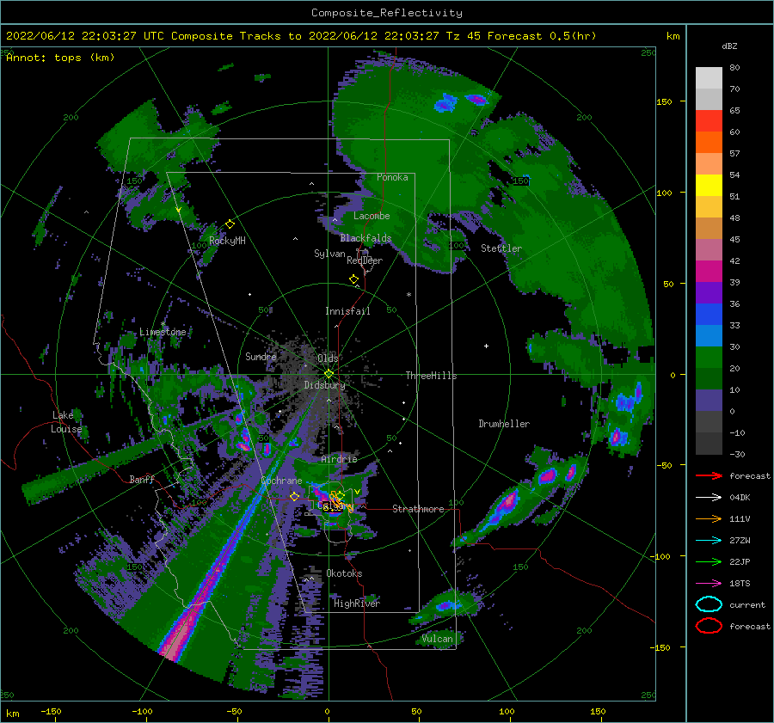Click the Ponoka city label
The image size is (774, 723).
(392, 177)
